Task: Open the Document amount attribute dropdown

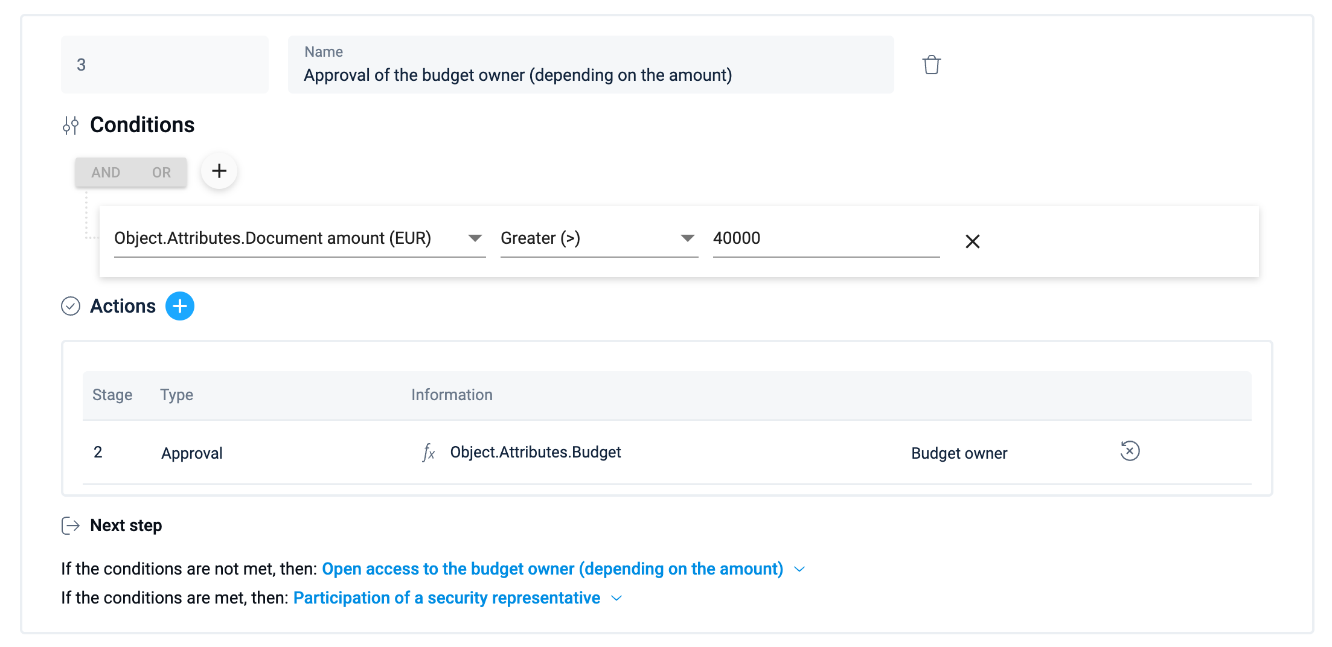Action: click(x=475, y=238)
